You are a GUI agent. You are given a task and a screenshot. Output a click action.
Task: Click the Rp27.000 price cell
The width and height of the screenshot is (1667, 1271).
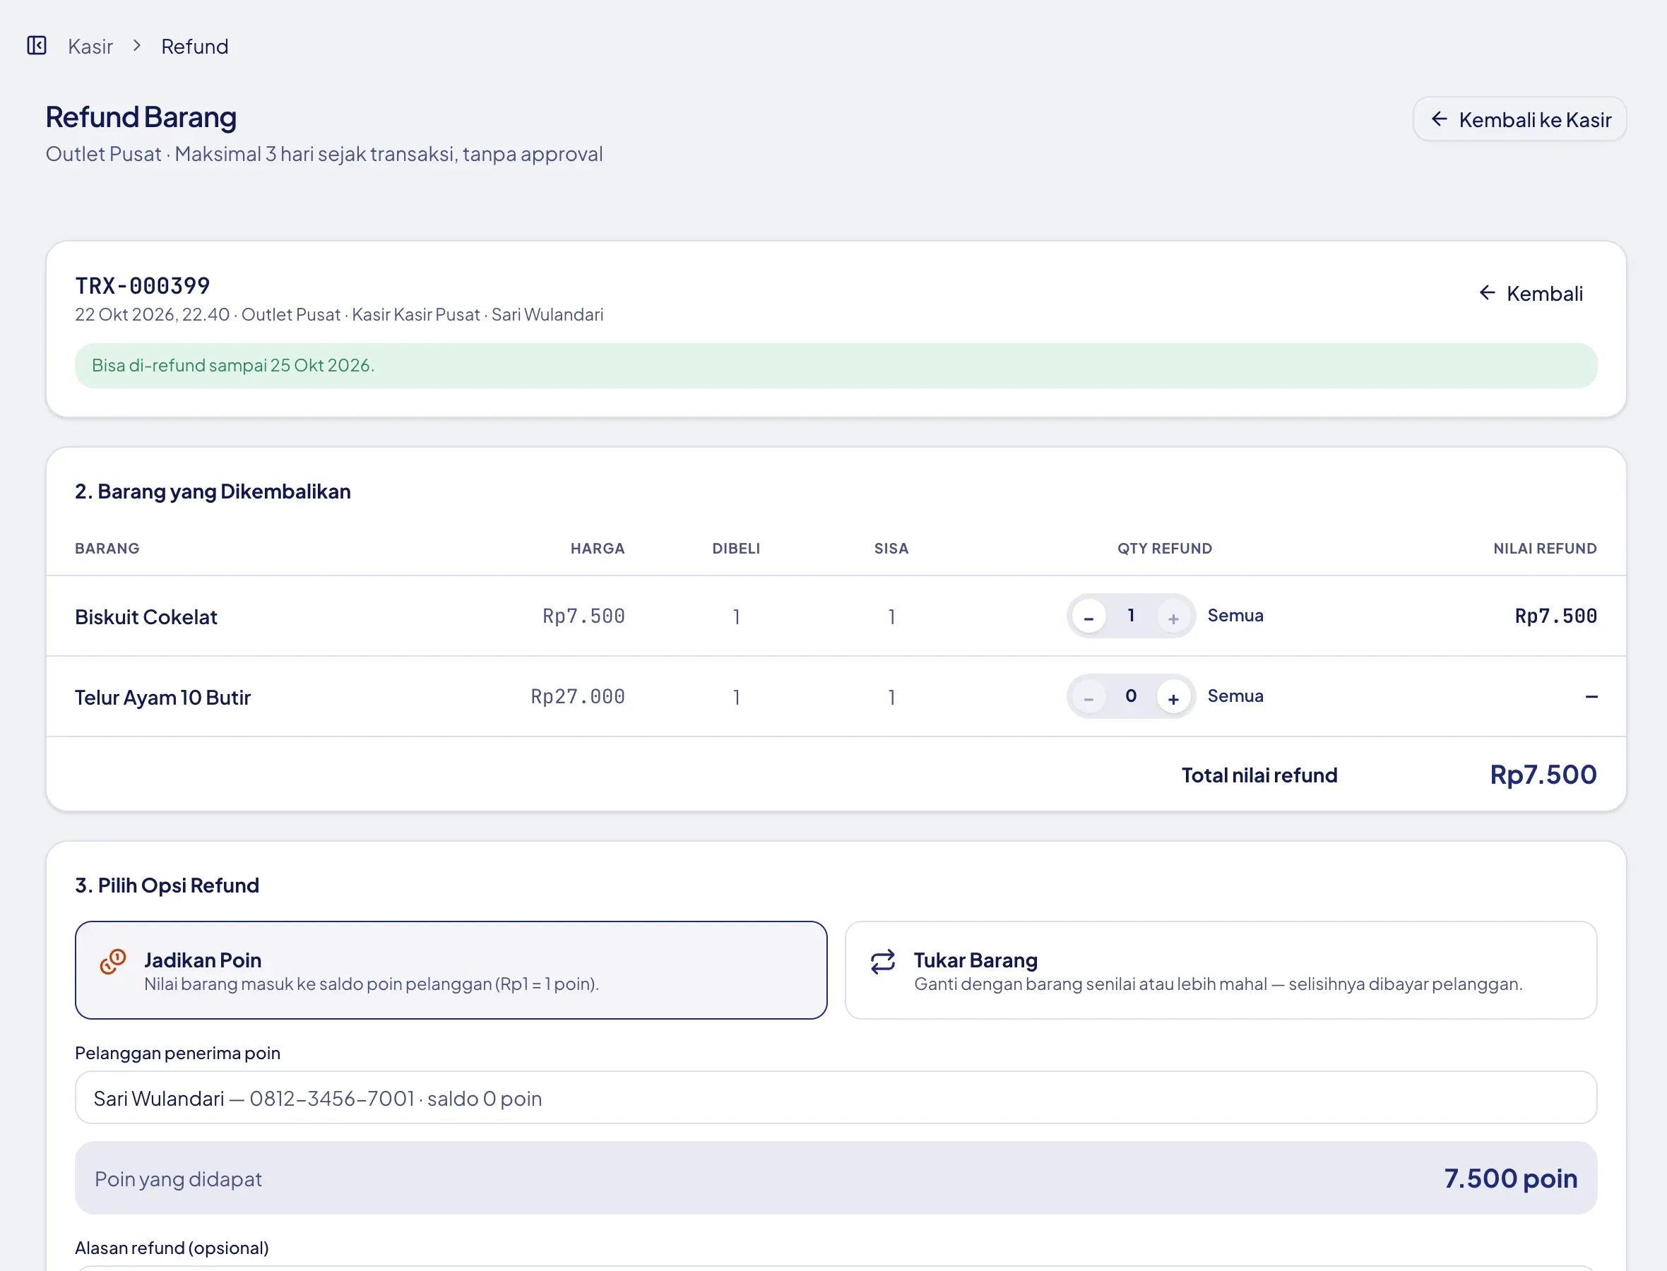[x=577, y=697]
